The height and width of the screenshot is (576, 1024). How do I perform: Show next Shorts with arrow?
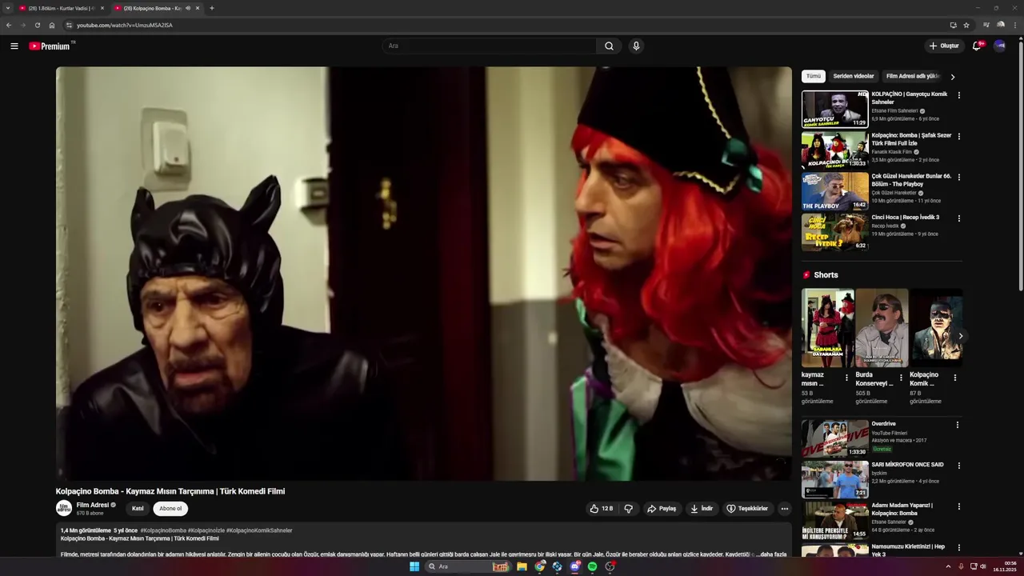[960, 336]
